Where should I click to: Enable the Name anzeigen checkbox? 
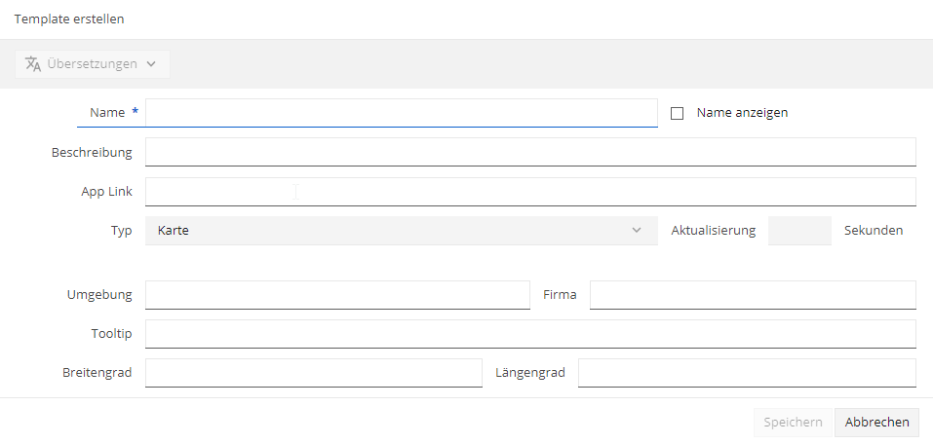tap(678, 114)
